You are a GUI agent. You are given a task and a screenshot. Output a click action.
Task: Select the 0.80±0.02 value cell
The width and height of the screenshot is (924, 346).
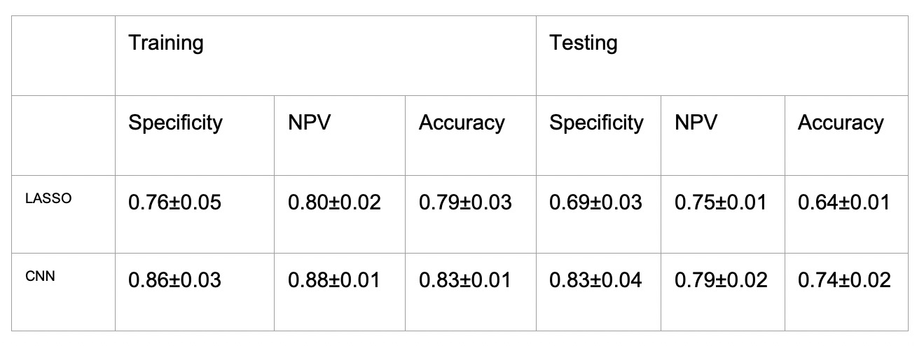[334, 203]
